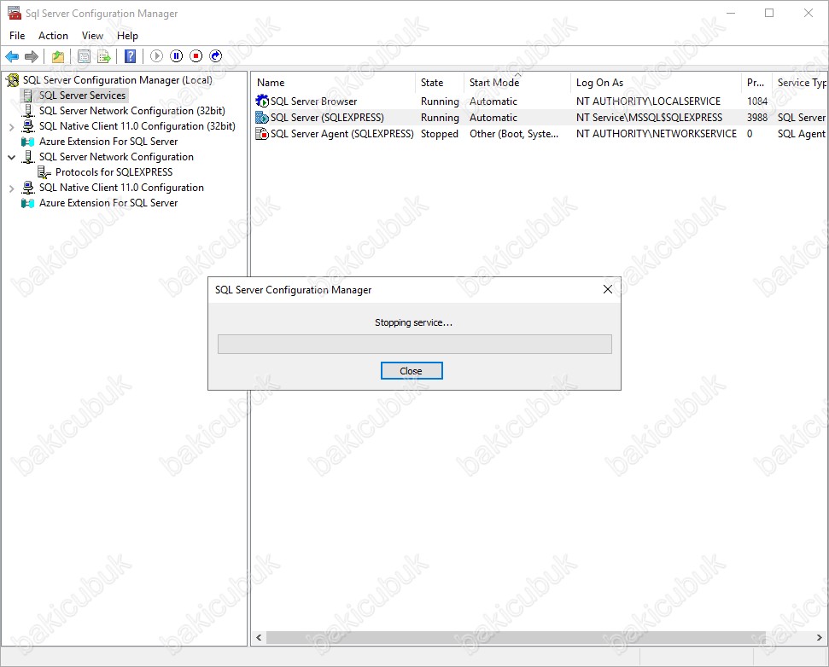This screenshot has height=667, width=829.
Task: Click the application icon in title bar
Action: click(15, 13)
